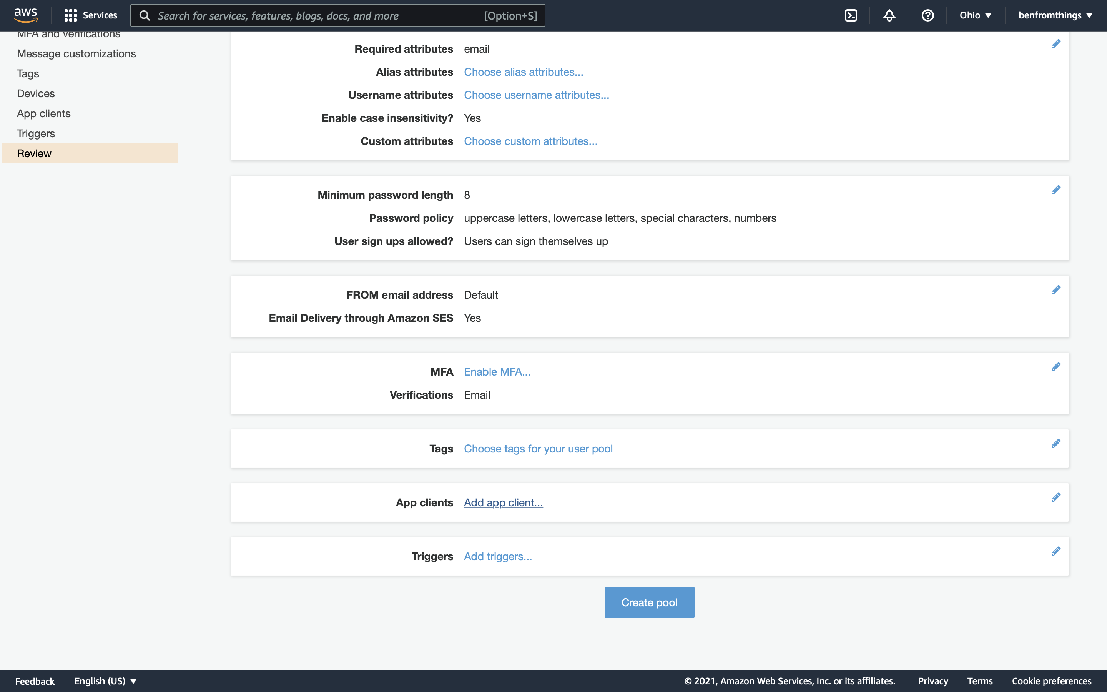This screenshot has width=1107, height=692.
Task: Edit the password policy section pencil
Action: point(1056,190)
